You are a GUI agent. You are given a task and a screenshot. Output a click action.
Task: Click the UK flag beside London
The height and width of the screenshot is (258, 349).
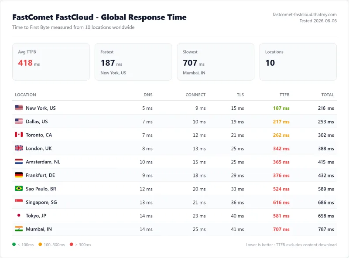tap(19, 148)
